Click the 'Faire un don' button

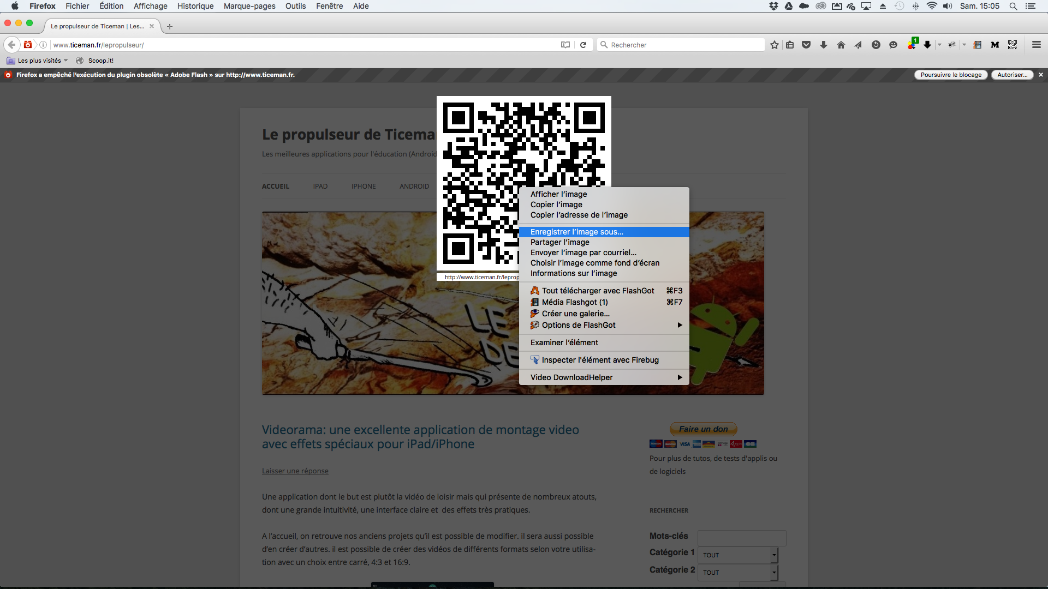(703, 429)
